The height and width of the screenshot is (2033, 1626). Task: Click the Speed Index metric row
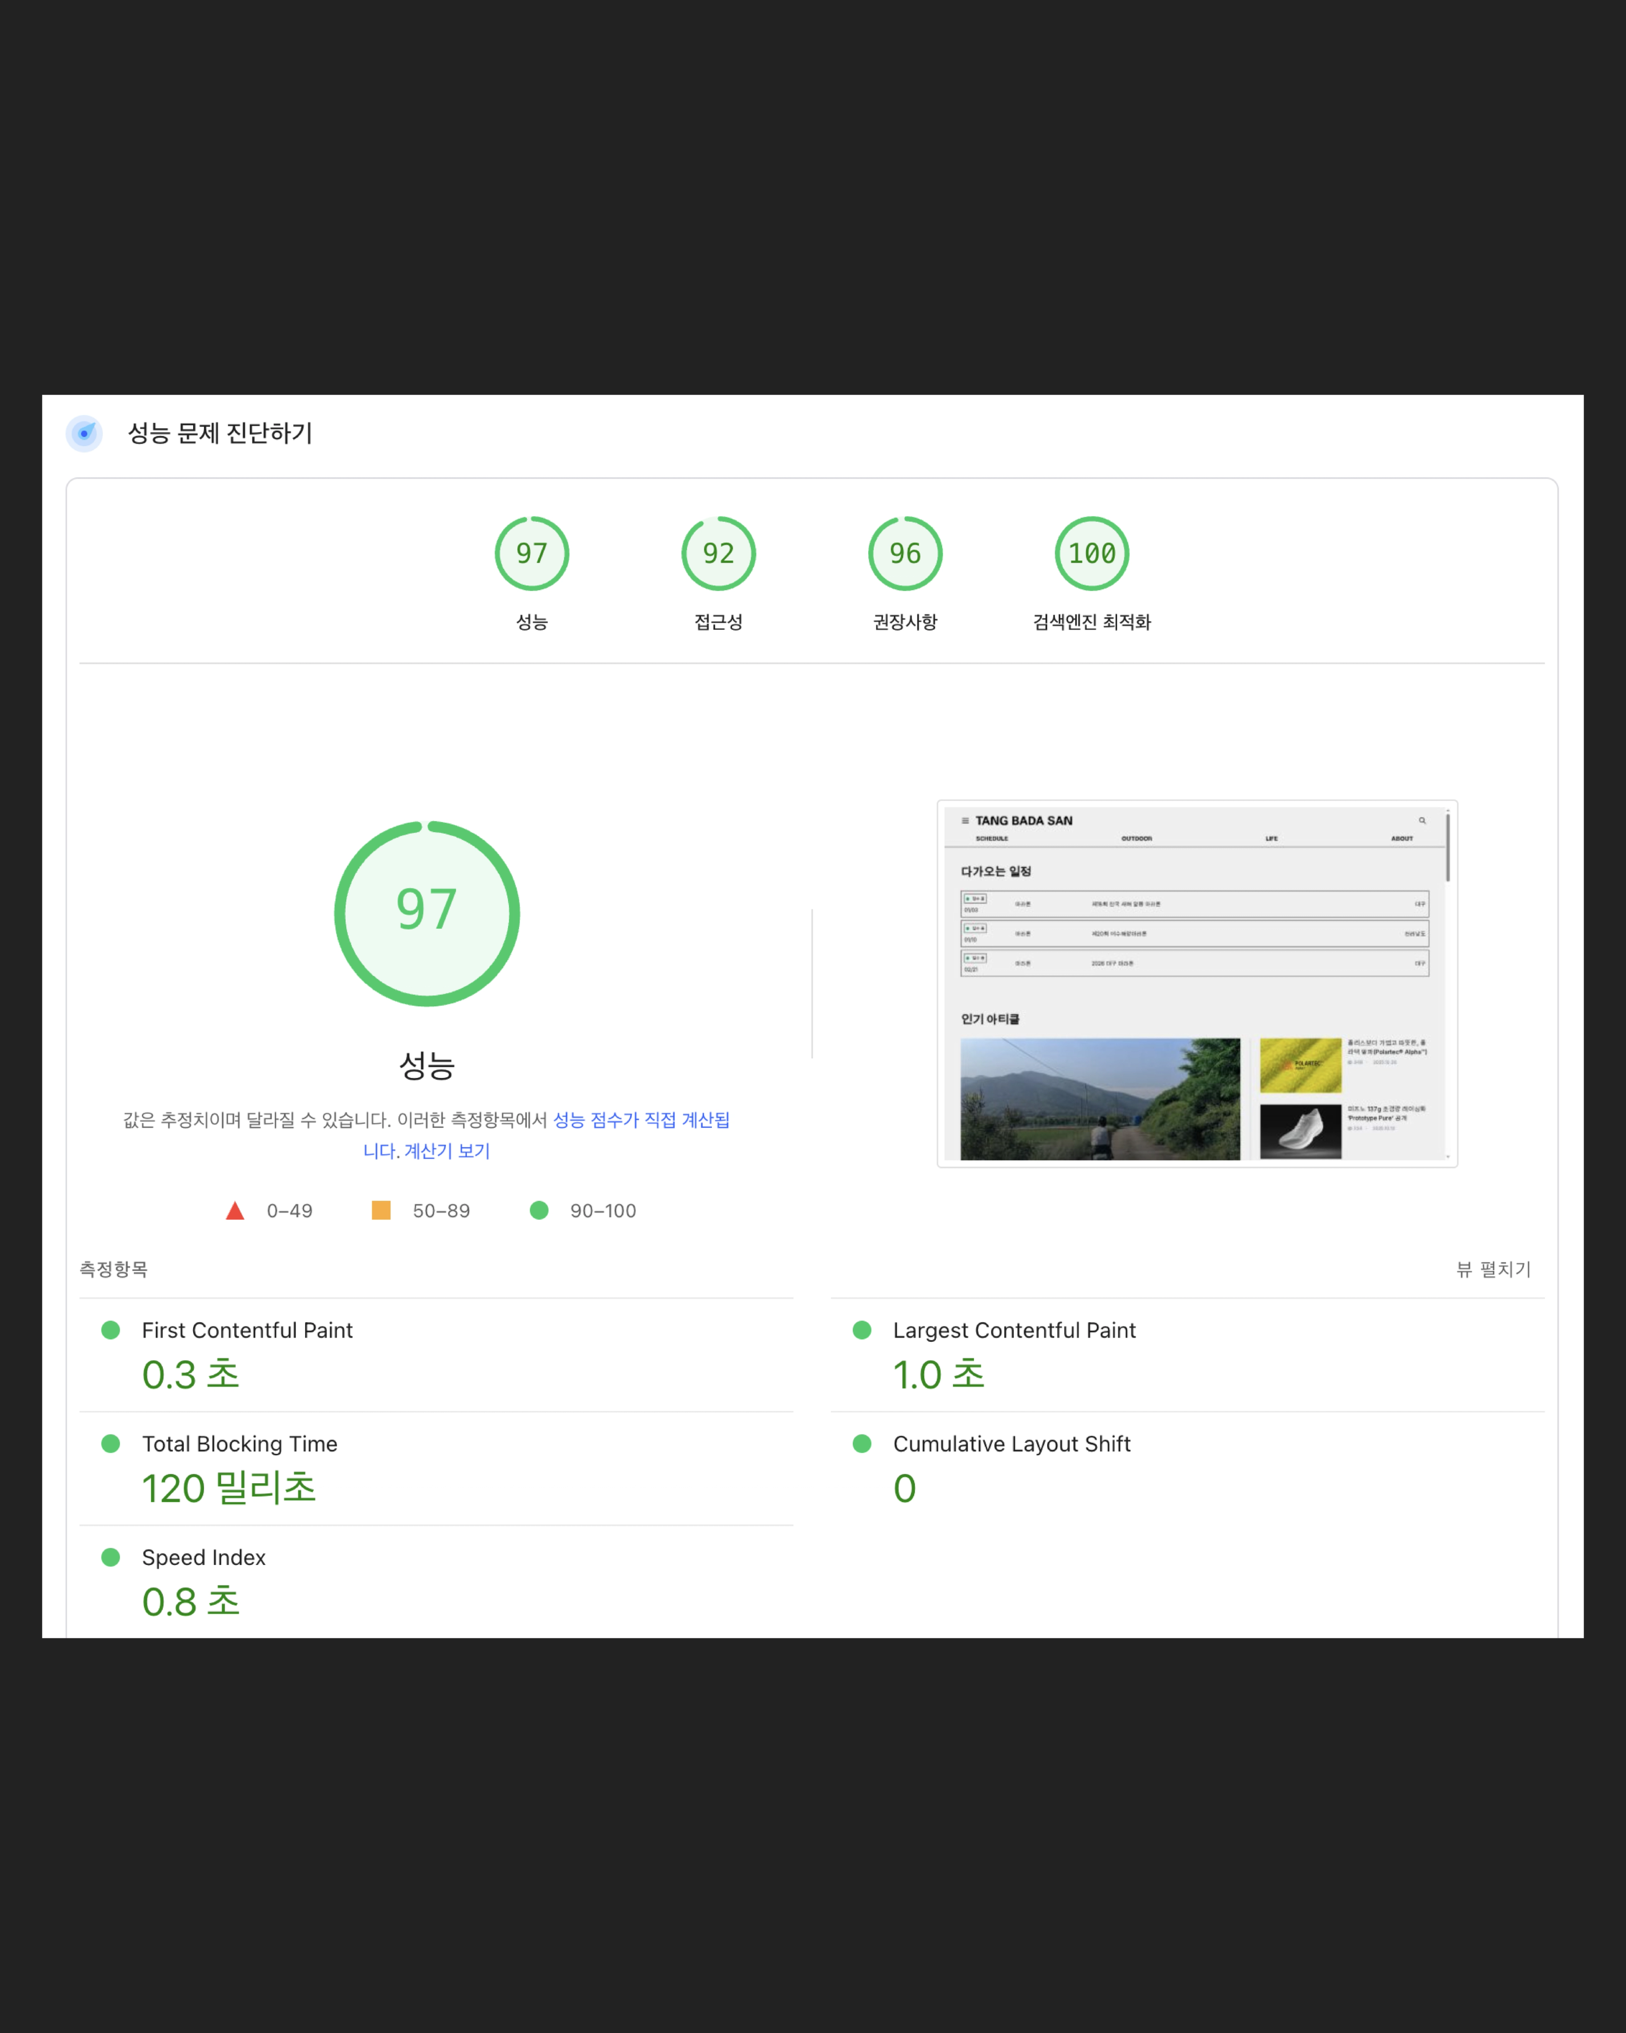pos(204,1557)
